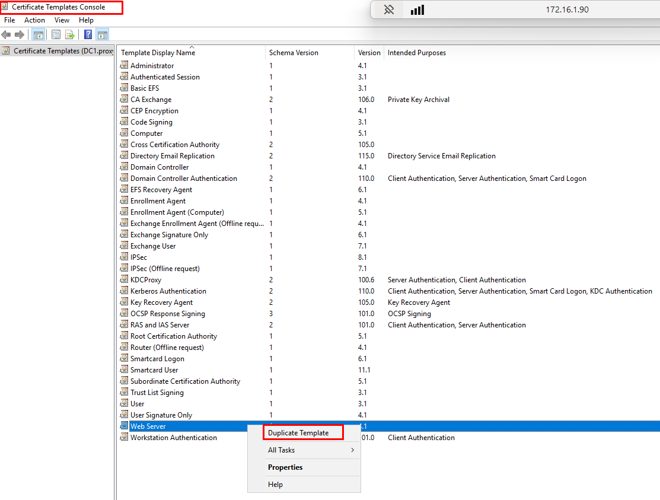The width and height of the screenshot is (660, 500).
Task: Click the Certificate Templates console title icon
Action: coord(5,7)
